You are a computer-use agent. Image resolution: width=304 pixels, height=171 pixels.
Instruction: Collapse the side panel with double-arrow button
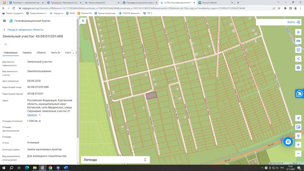[83, 21]
